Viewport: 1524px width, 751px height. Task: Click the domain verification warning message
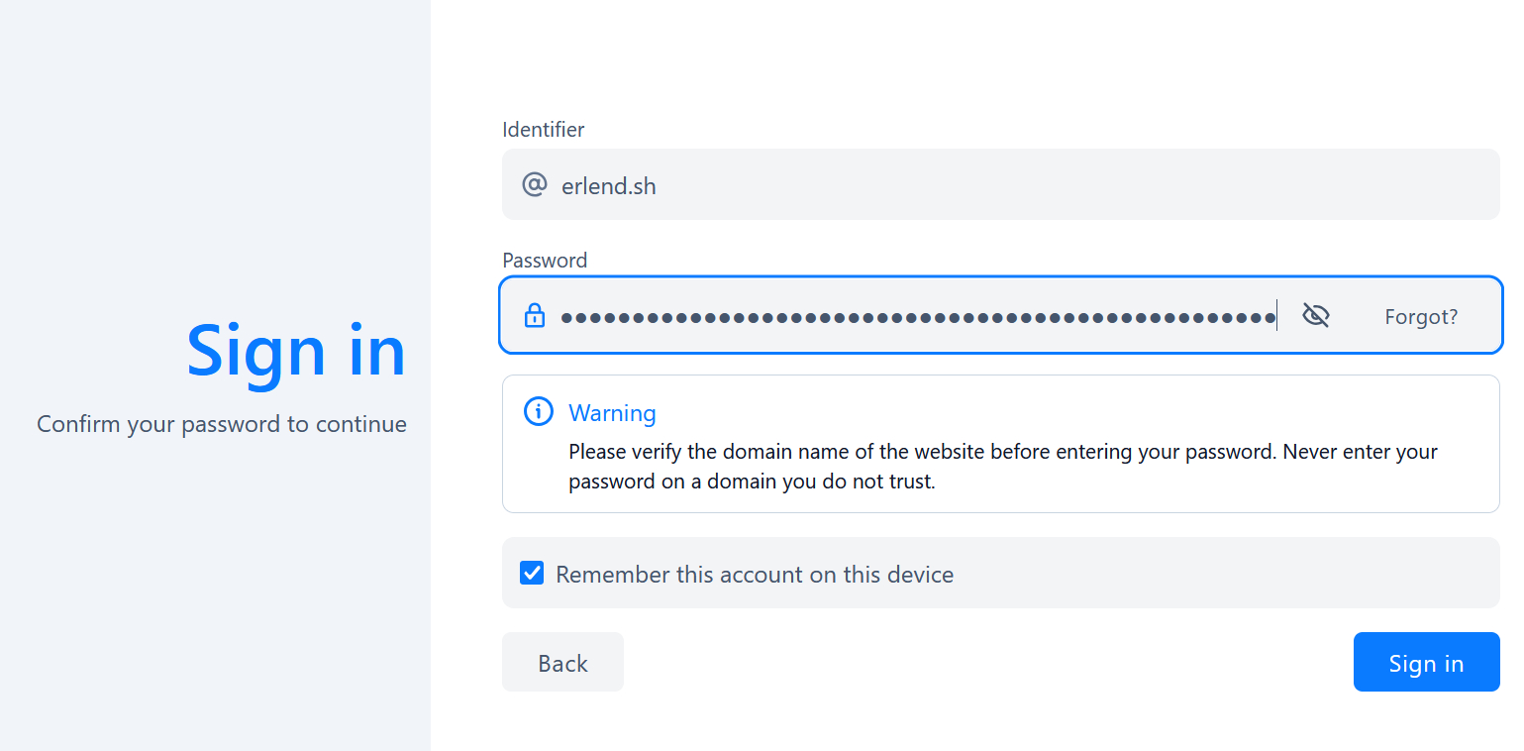coord(1002,467)
